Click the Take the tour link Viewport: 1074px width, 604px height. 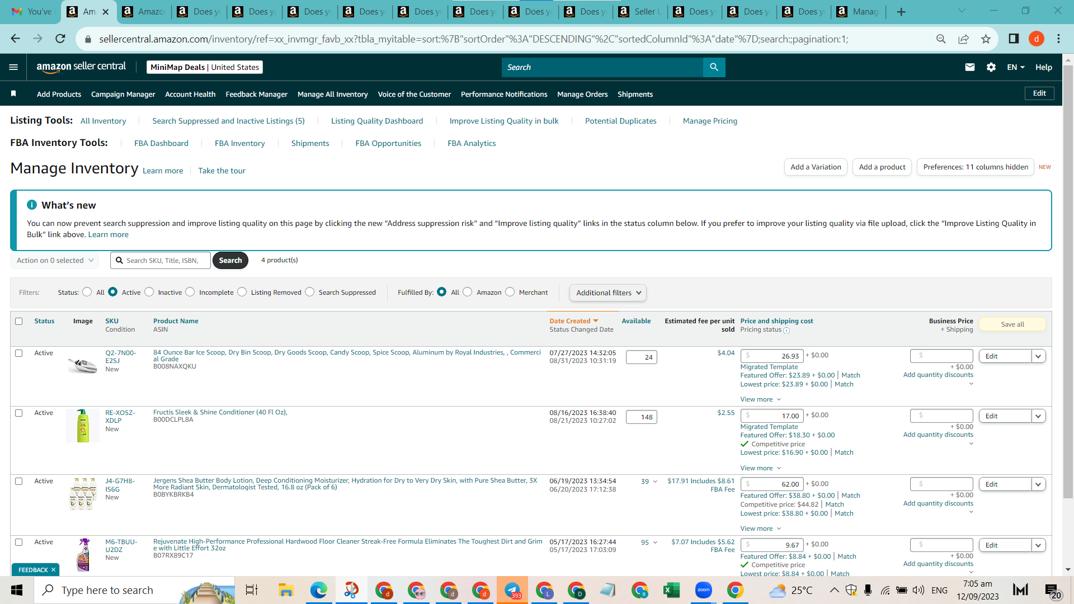click(222, 171)
